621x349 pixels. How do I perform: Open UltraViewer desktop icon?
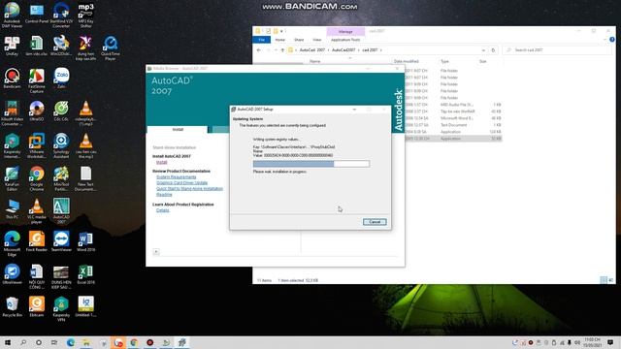point(12,274)
